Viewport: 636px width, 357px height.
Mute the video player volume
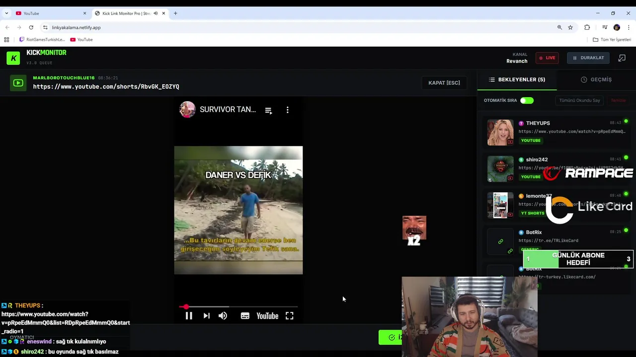[x=223, y=316]
